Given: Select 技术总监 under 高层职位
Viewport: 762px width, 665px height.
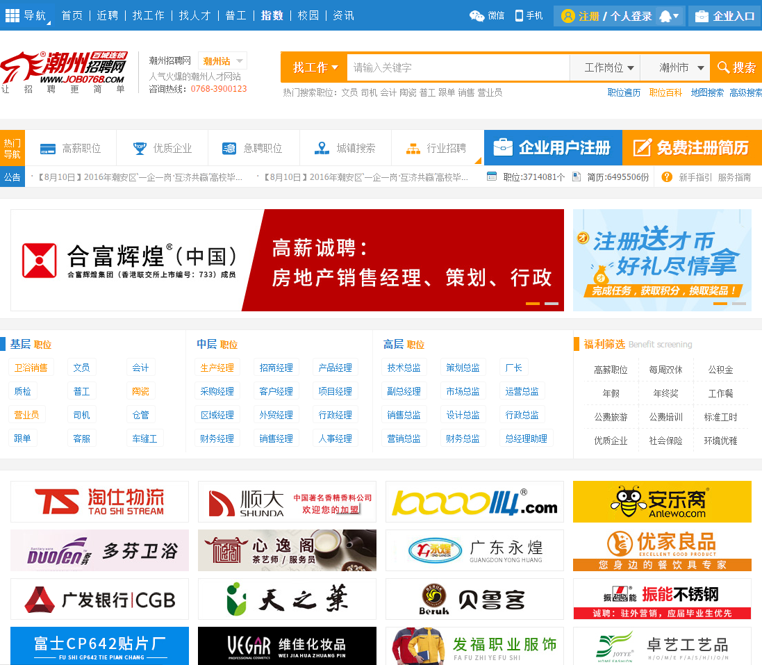Looking at the screenshot, I should click(x=404, y=368).
